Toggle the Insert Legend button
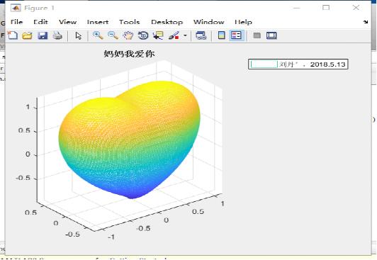 [236, 35]
